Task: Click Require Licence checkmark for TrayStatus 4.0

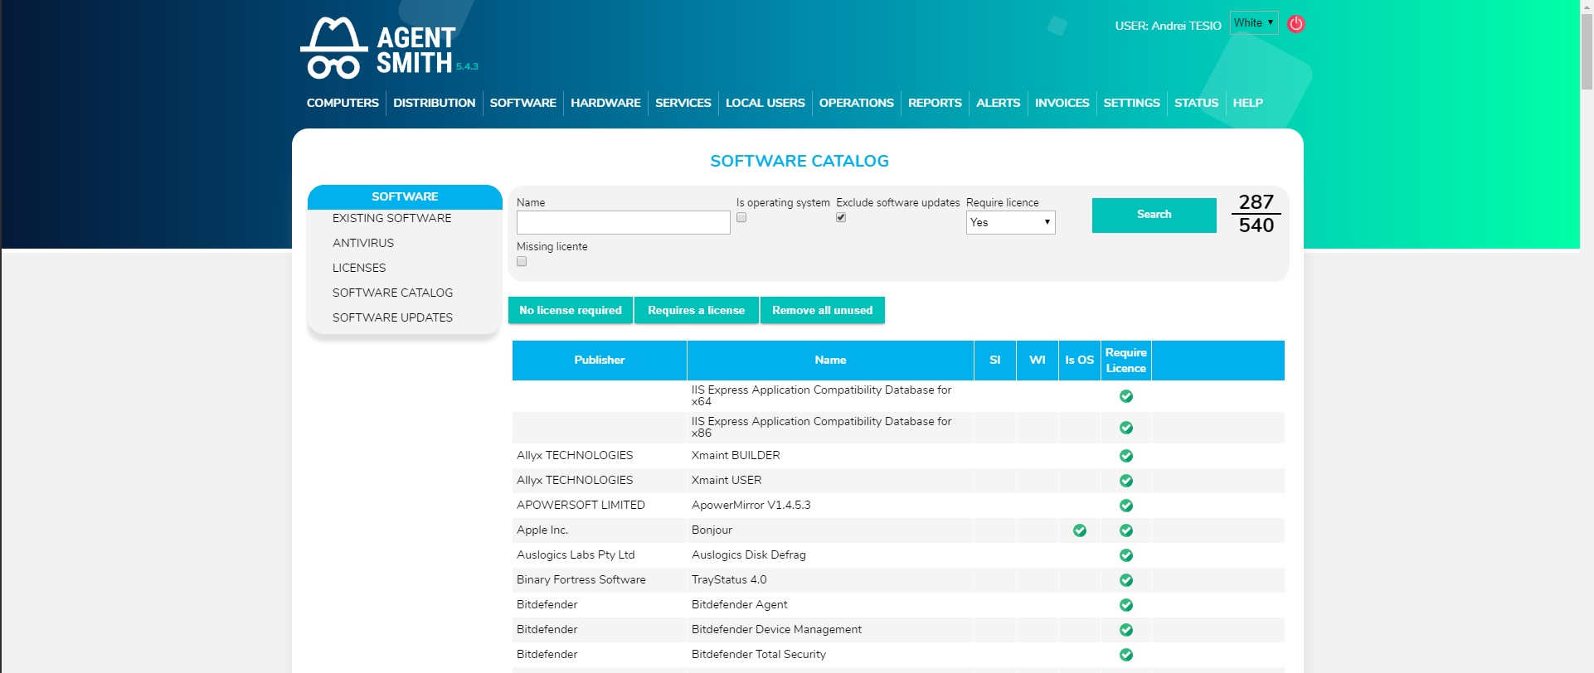Action: click(1125, 580)
